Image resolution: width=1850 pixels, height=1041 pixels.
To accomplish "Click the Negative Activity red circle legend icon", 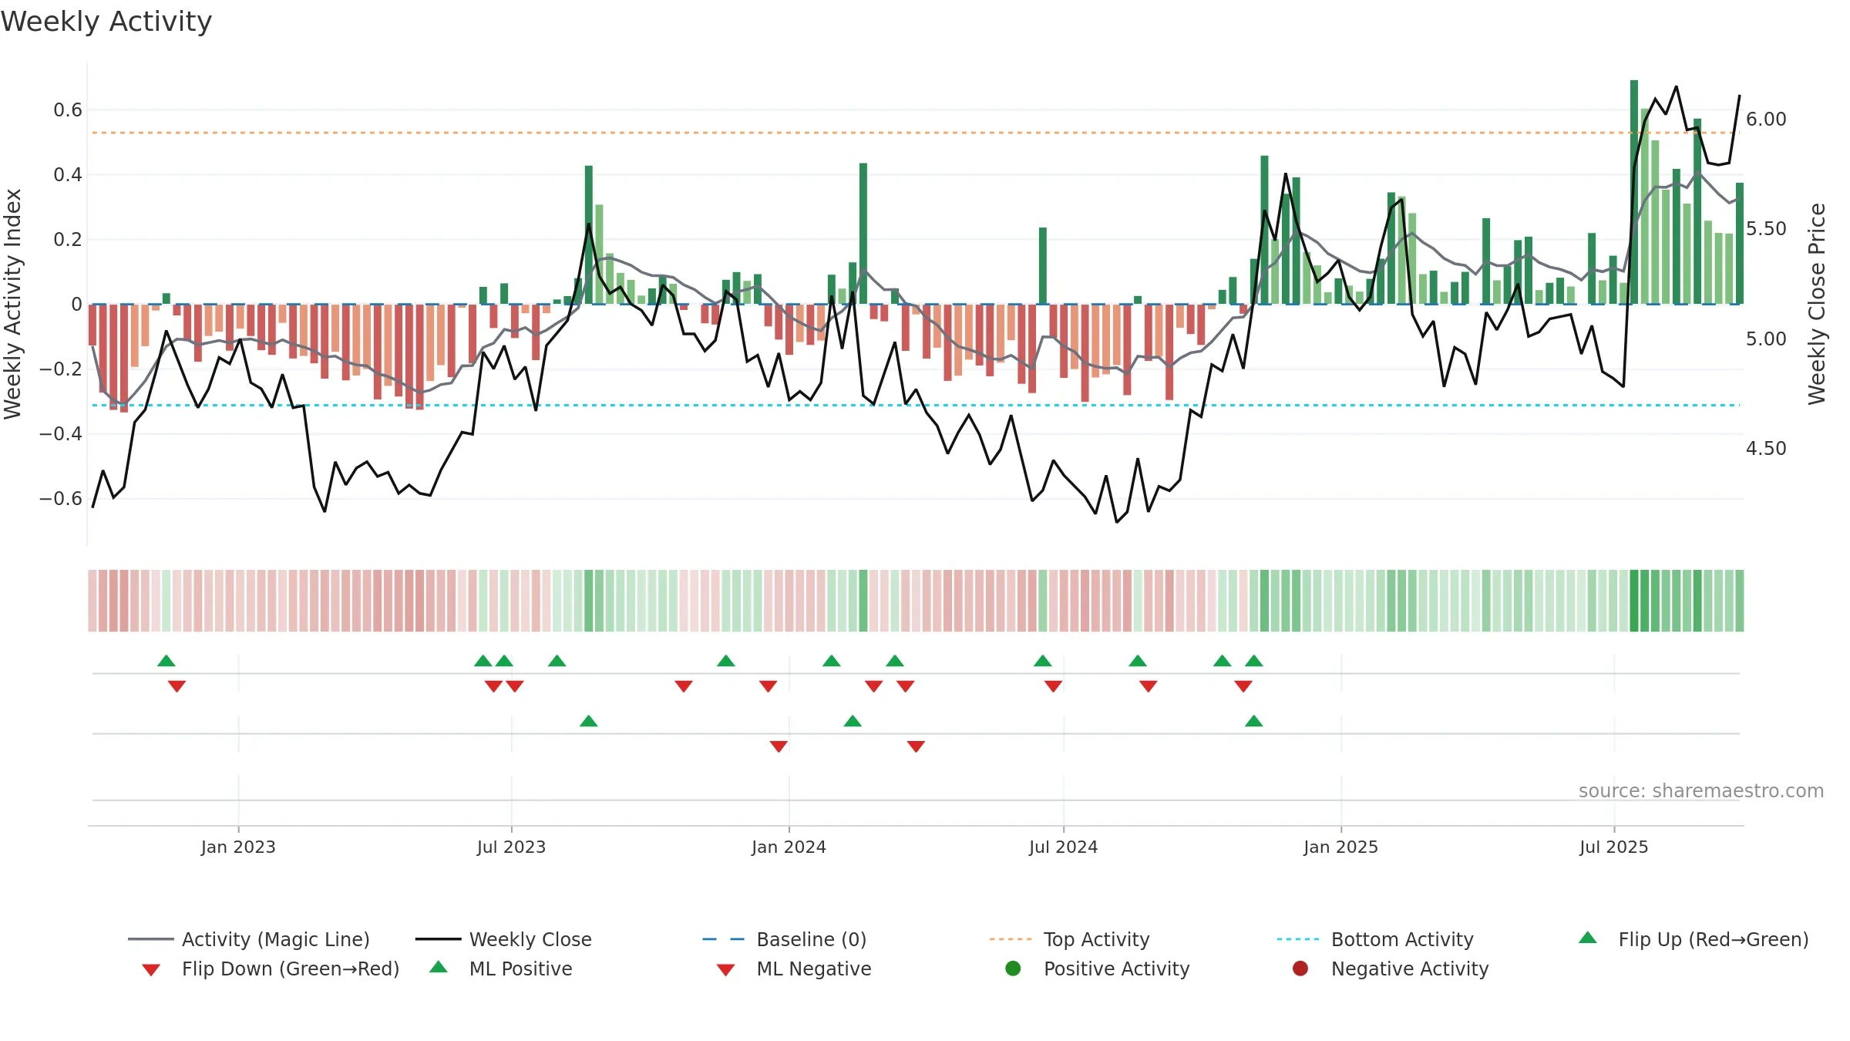I will point(1300,969).
